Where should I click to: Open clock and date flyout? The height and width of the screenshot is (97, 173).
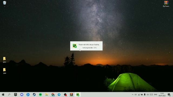tap(162, 95)
